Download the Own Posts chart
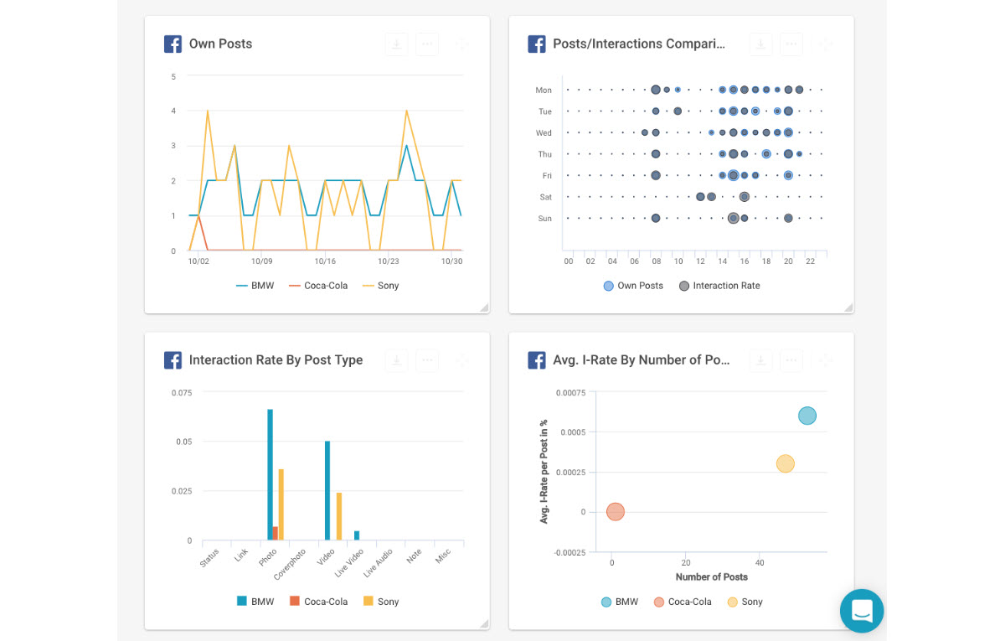Image resolution: width=1005 pixels, height=641 pixels. [x=396, y=44]
